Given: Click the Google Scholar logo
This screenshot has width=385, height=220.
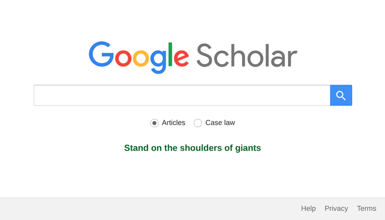Looking at the screenshot, I should pos(193,56).
